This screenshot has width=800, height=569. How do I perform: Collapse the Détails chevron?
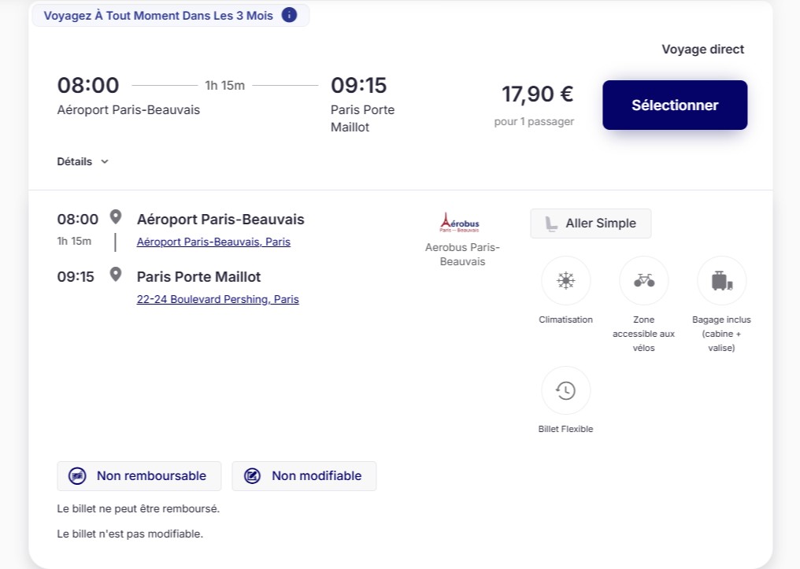105,162
